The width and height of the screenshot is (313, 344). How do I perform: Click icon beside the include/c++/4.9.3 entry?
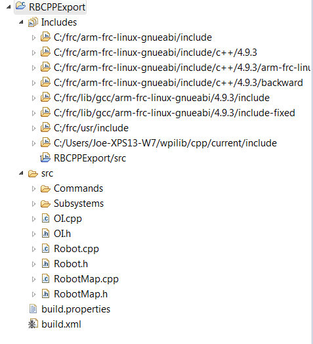(45, 52)
